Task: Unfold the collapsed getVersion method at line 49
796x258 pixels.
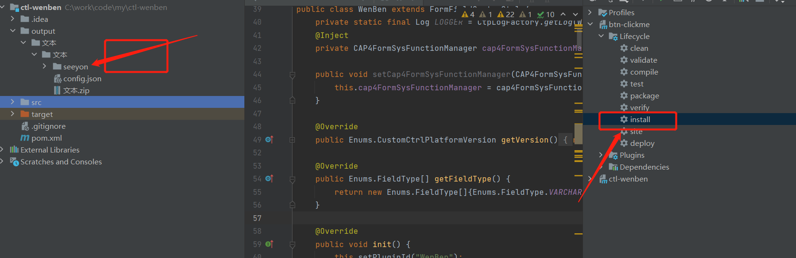Action: click(292, 140)
